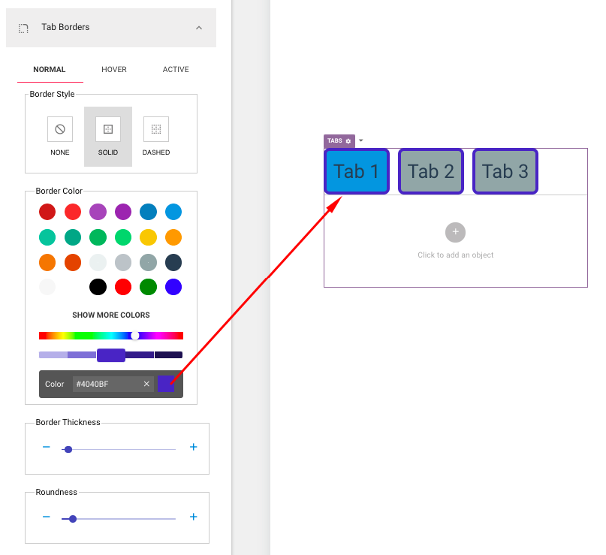Select the NONE border style

click(x=60, y=137)
